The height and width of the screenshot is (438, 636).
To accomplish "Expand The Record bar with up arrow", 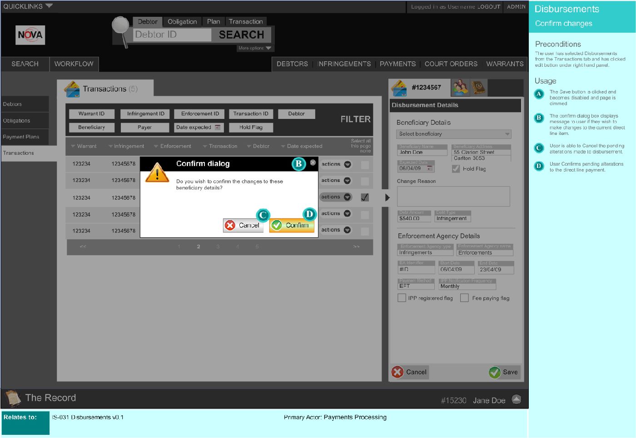I will 517,399.
